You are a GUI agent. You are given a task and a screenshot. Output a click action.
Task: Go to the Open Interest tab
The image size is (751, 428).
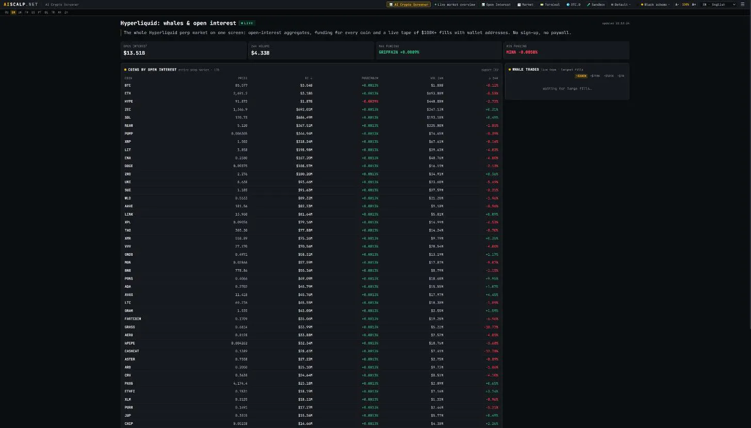497,4
